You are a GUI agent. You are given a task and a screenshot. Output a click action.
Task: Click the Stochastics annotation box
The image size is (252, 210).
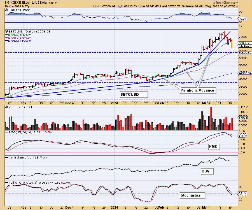click(192, 195)
